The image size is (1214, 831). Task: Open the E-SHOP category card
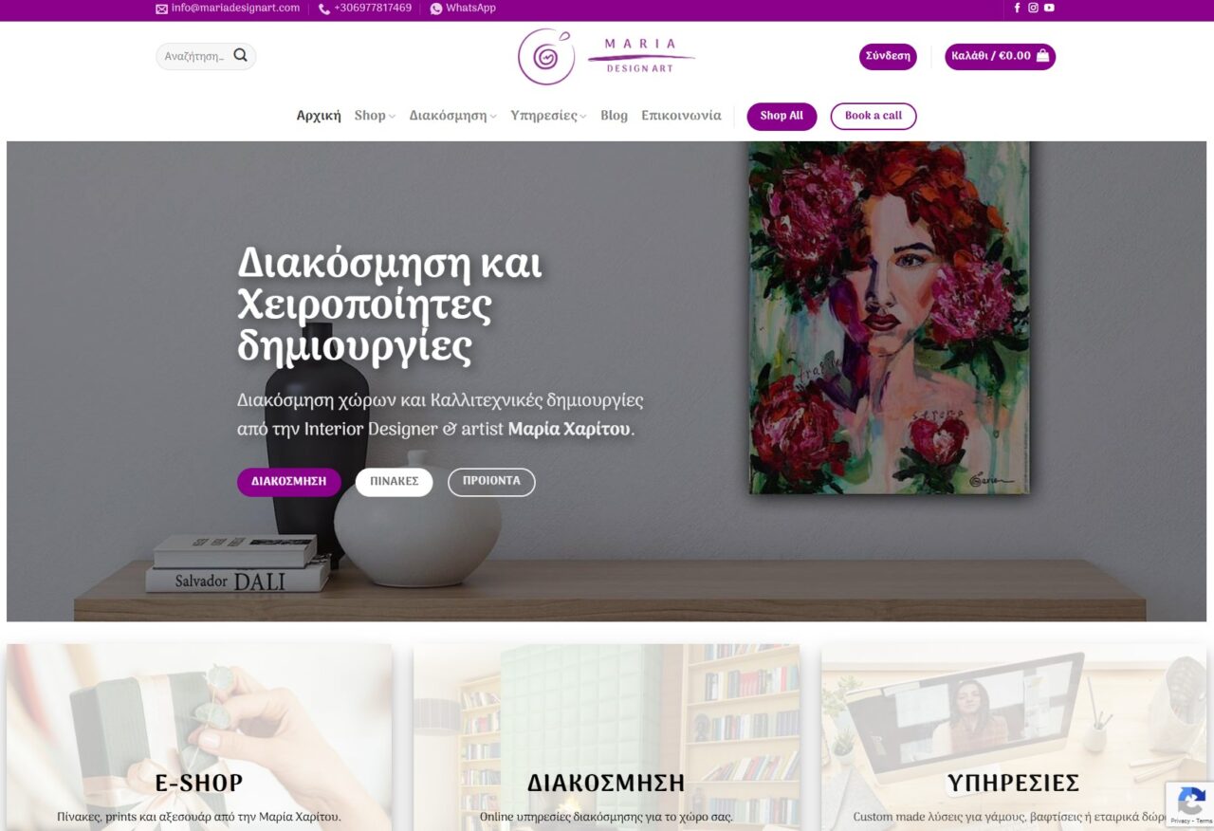[199, 738]
